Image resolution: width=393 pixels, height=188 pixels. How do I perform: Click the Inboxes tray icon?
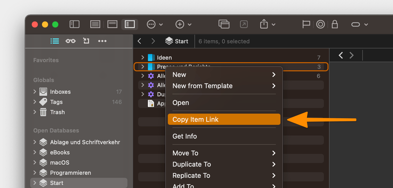pyautogui.click(x=43, y=92)
